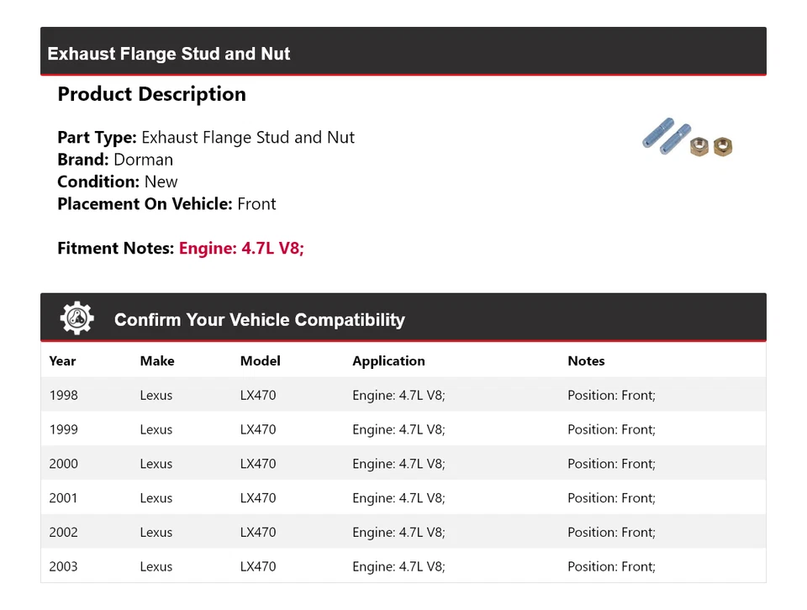Click the Year column header
807x610 pixels.
[x=62, y=360]
